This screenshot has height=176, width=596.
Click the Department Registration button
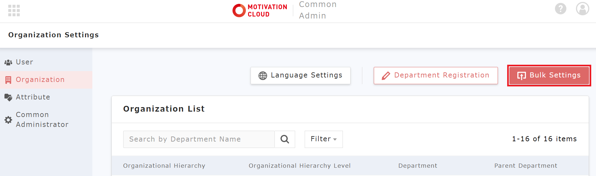(x=436, y=76)
